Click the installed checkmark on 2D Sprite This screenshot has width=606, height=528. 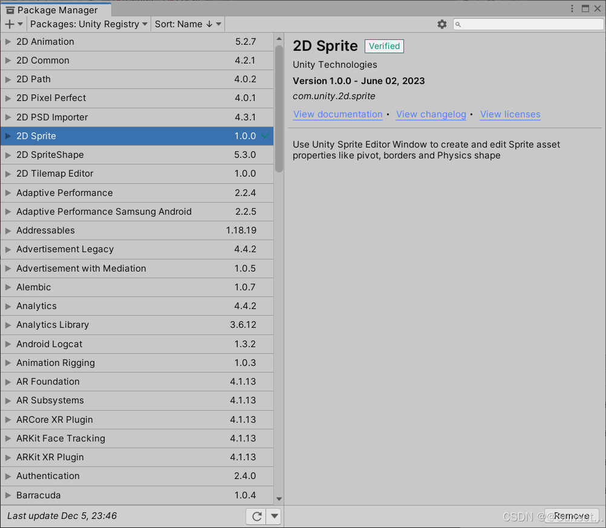pos(265,135)
